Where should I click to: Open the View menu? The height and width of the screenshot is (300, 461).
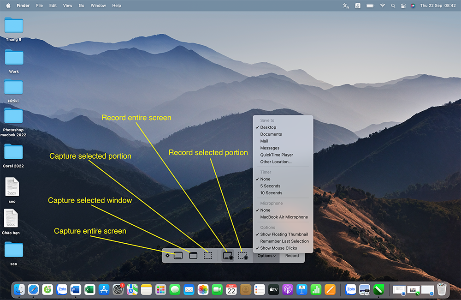point(68,5)
